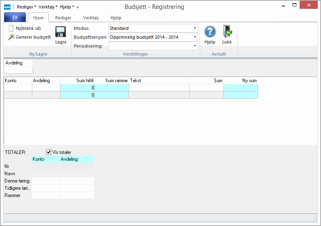Viewport: 321px width, 226px height.
Task: Switch to the Rediger ribbon tab
Action: [x=63, y=18]
